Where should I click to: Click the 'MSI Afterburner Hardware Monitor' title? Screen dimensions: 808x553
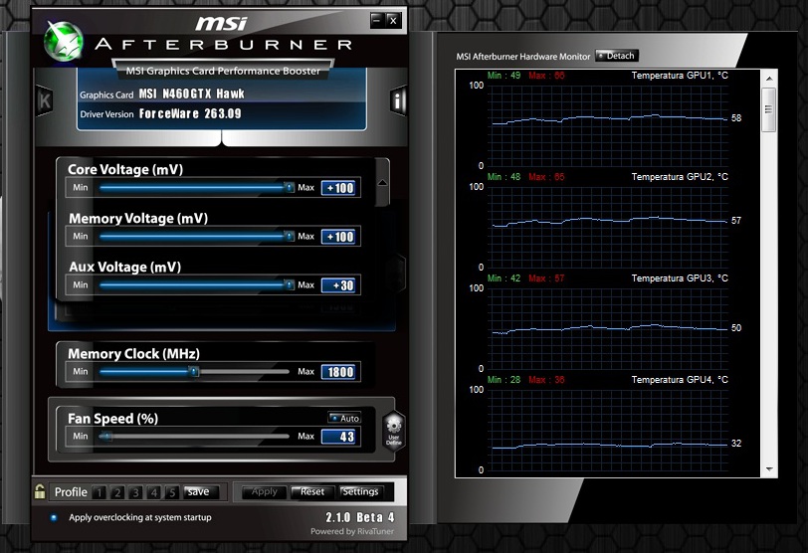[523, 57]
